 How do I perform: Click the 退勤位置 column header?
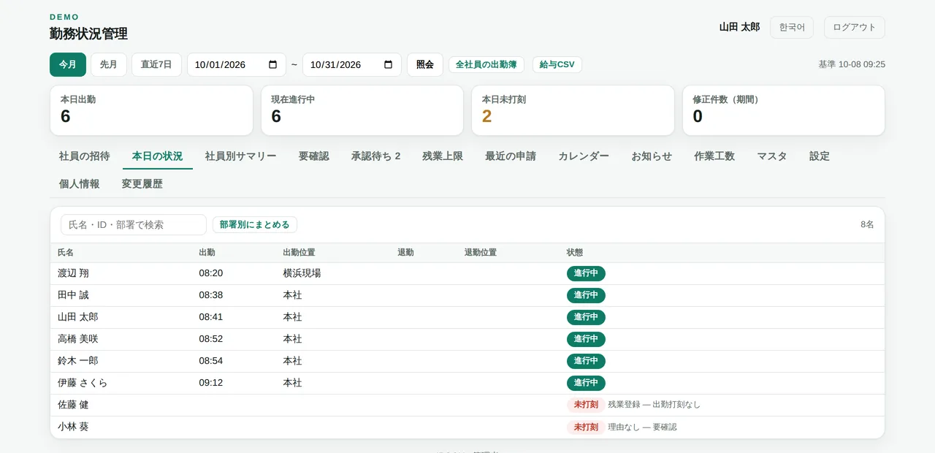click(481, 253)
